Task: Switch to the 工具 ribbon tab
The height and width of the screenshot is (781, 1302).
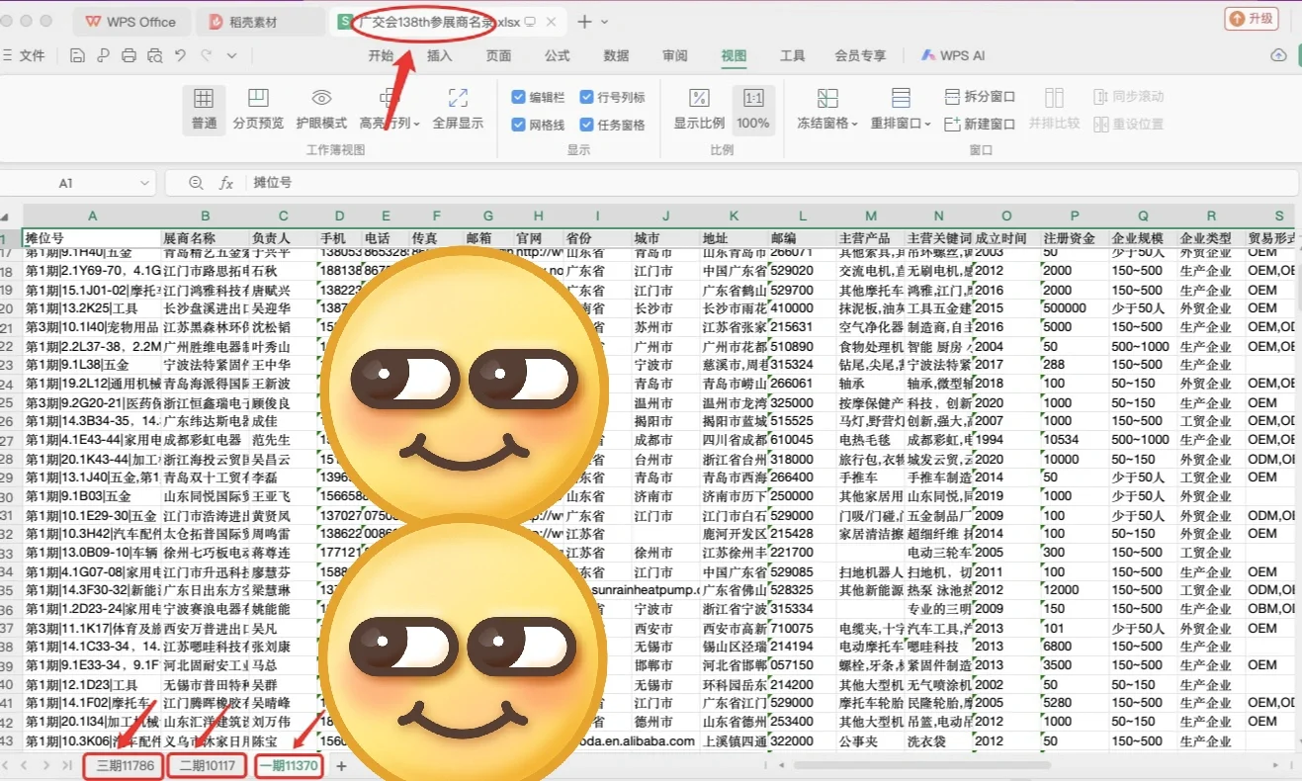Action: [793, 55]
